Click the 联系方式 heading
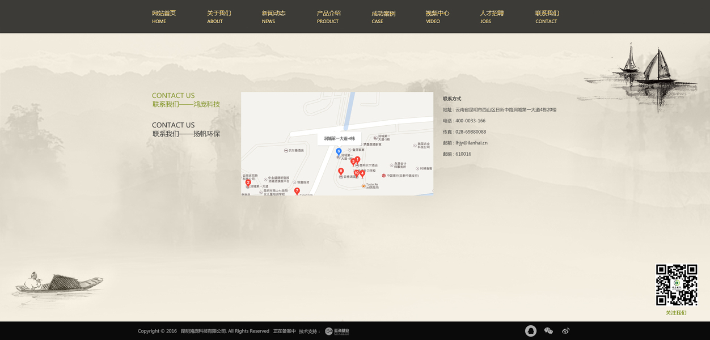Image resolution: width=710 pixels, height=340 pixels. click(452, 99)
